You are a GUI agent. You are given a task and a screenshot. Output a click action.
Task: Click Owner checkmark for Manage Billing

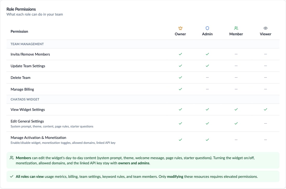click(180, 89)
